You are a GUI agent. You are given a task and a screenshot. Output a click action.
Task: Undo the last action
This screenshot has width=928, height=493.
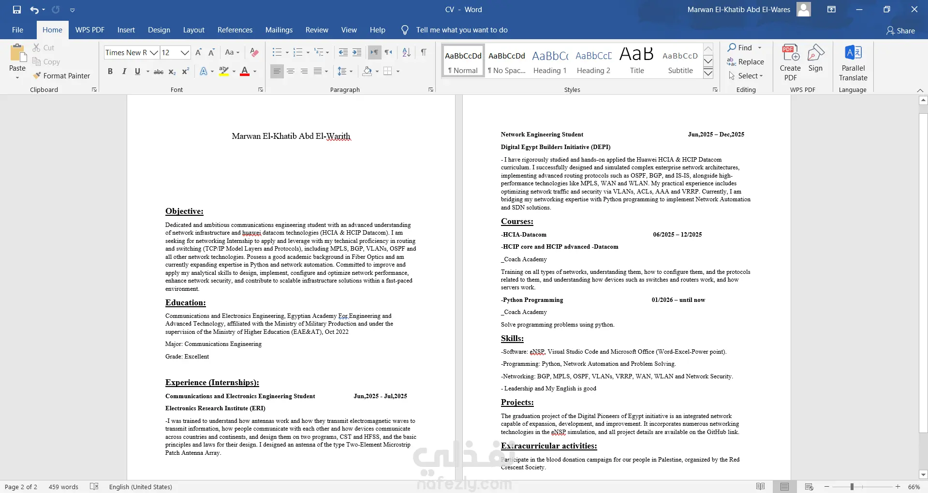pyautogui.click(x=34, y=10)
